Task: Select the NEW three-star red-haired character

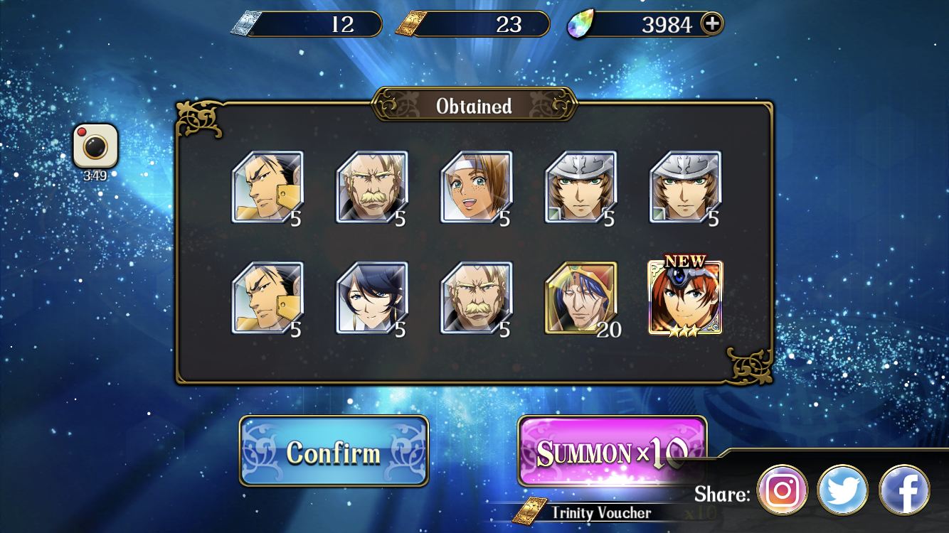Action: 685,297
